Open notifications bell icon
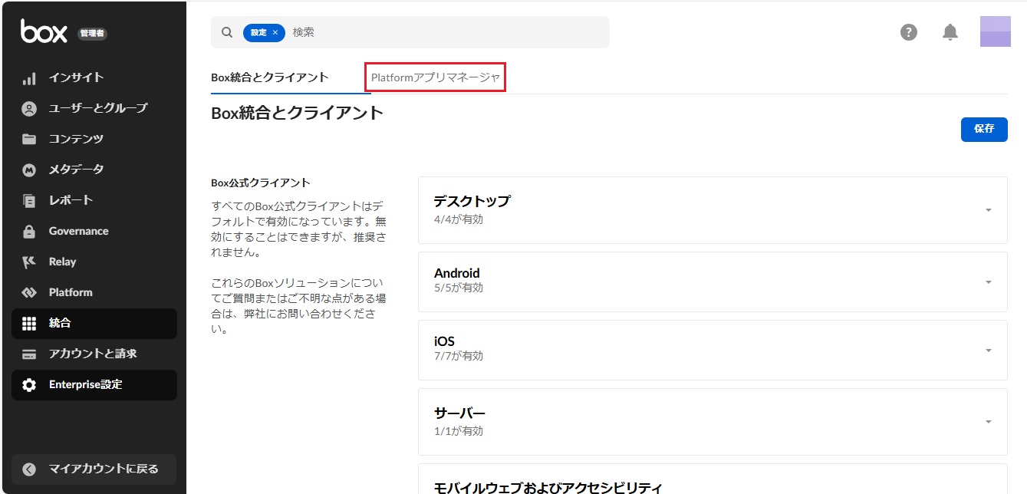This screenshot has height=494, width=1027. pyautogui.click(x=950, y=32)
